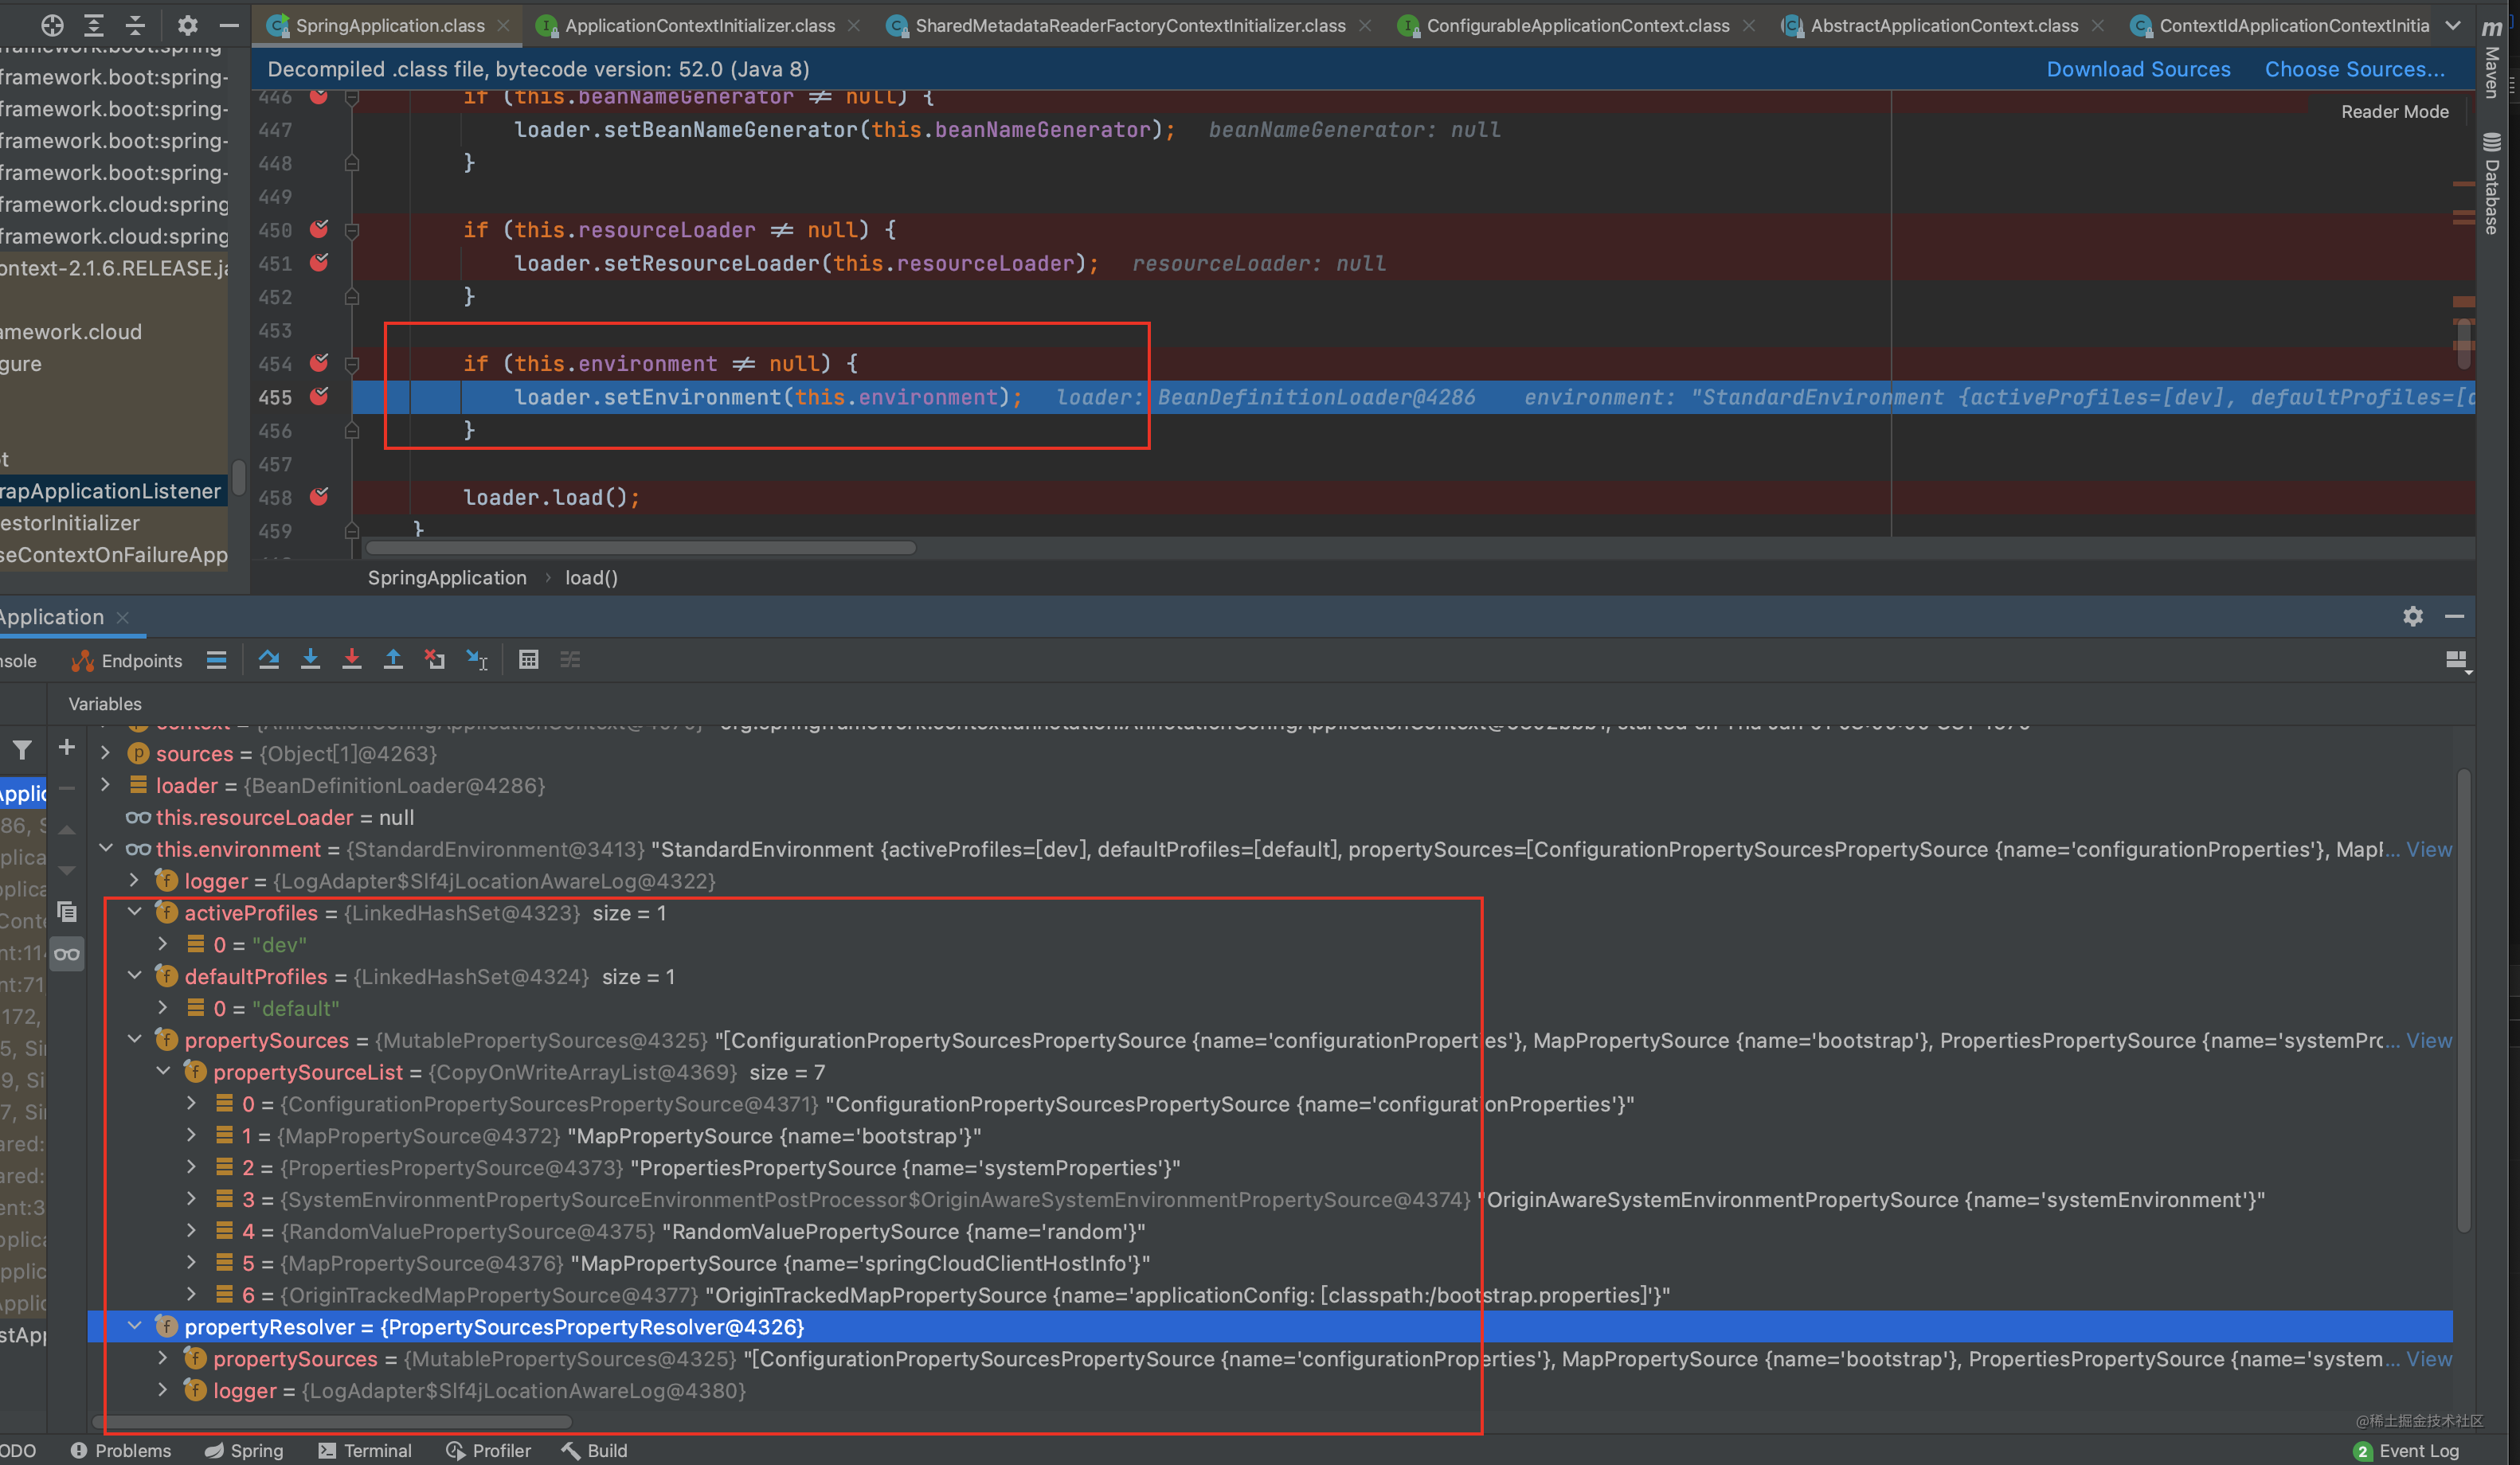Open the Terminal tool window
2520x1465 pixels.
pos(365,1450)
